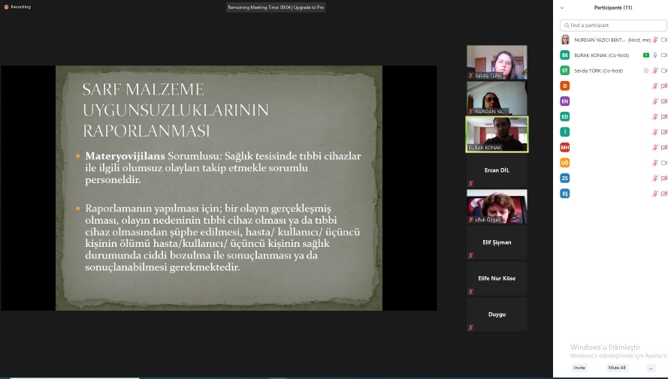This screenshot has width=668, height=379.
Task: Select Ufuk Özgel's video thumbnail
Action: 497,206
